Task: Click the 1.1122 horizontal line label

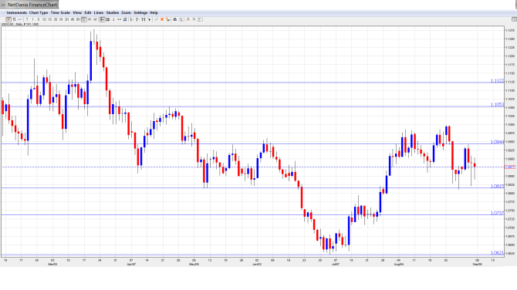Action: point(497,81)
